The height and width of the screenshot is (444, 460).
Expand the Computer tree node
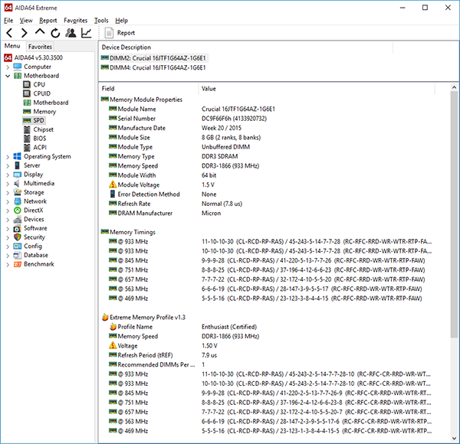(8, 67)
